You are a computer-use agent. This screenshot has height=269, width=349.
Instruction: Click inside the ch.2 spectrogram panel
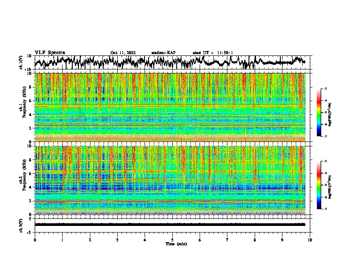pyautogui.click(x=170, y=180)
